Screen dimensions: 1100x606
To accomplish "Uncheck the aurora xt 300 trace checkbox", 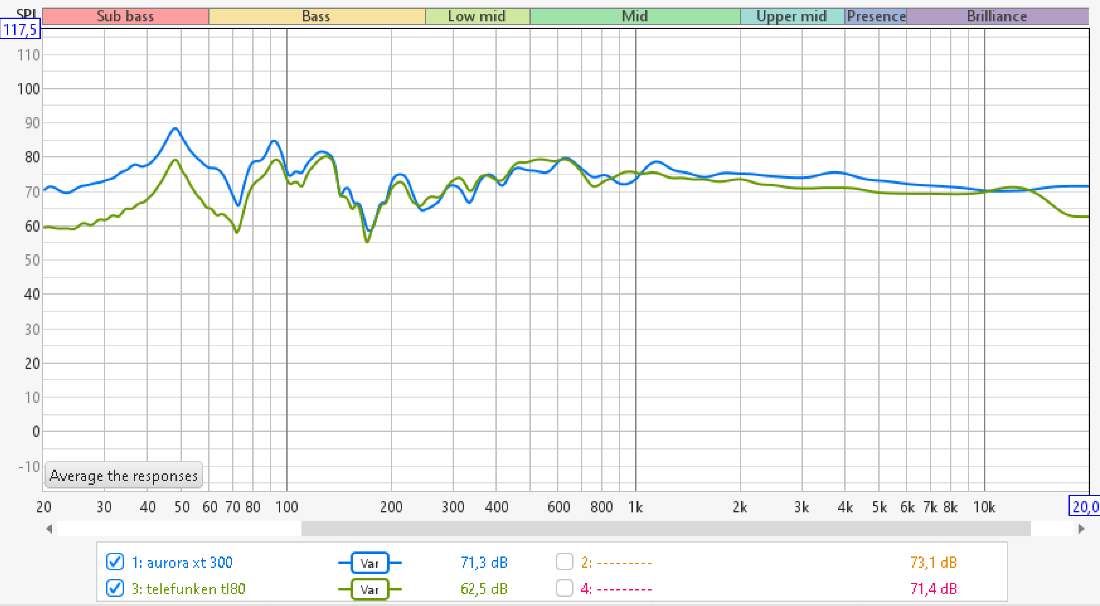I will click(115, 562).
